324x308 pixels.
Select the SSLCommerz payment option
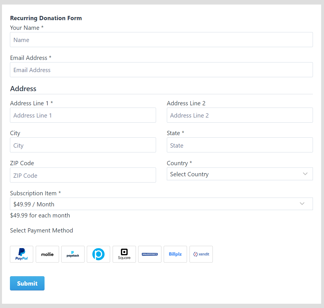[150, 254]
